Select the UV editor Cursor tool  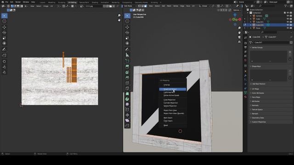(x=4, y=21)
